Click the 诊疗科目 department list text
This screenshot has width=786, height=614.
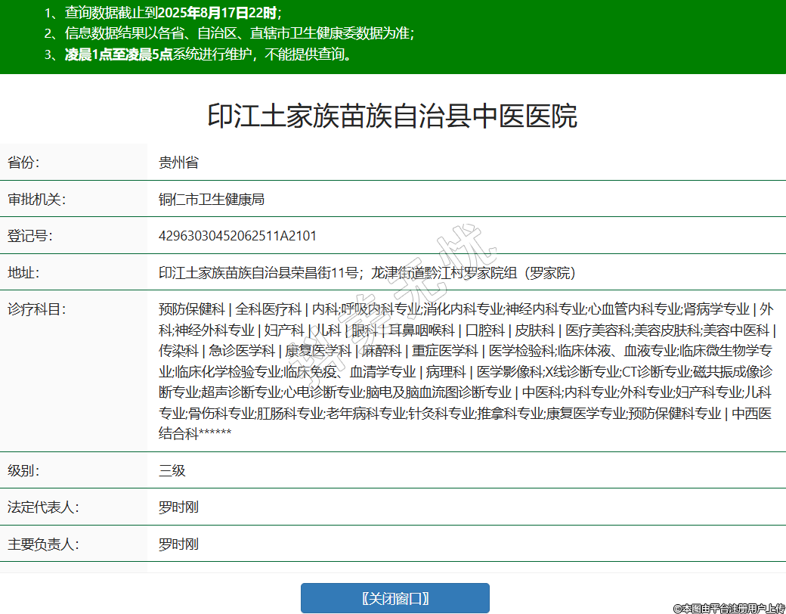[x=466, y=371]
